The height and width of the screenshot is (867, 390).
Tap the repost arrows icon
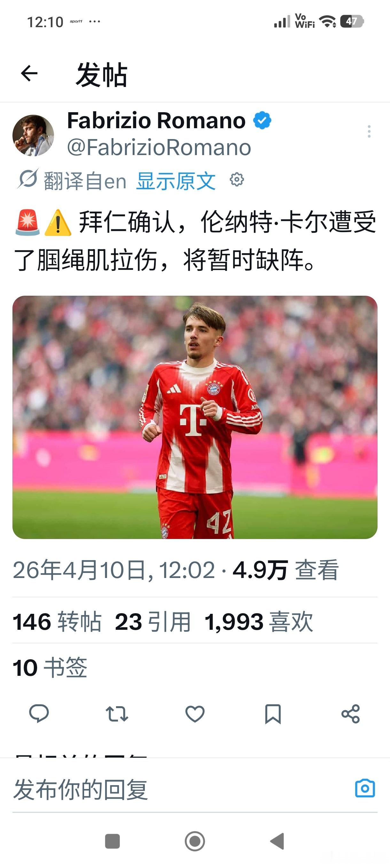coord(117,714)
